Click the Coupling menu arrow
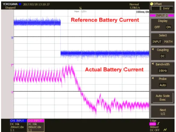 pos(153,49)
